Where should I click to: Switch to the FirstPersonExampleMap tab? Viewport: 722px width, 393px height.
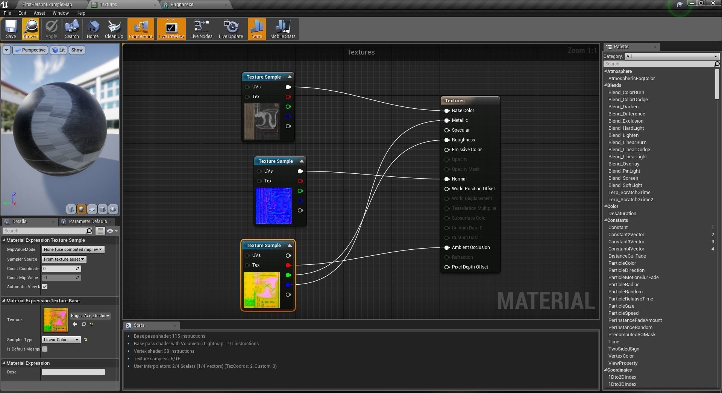click(x=47, y=5)
